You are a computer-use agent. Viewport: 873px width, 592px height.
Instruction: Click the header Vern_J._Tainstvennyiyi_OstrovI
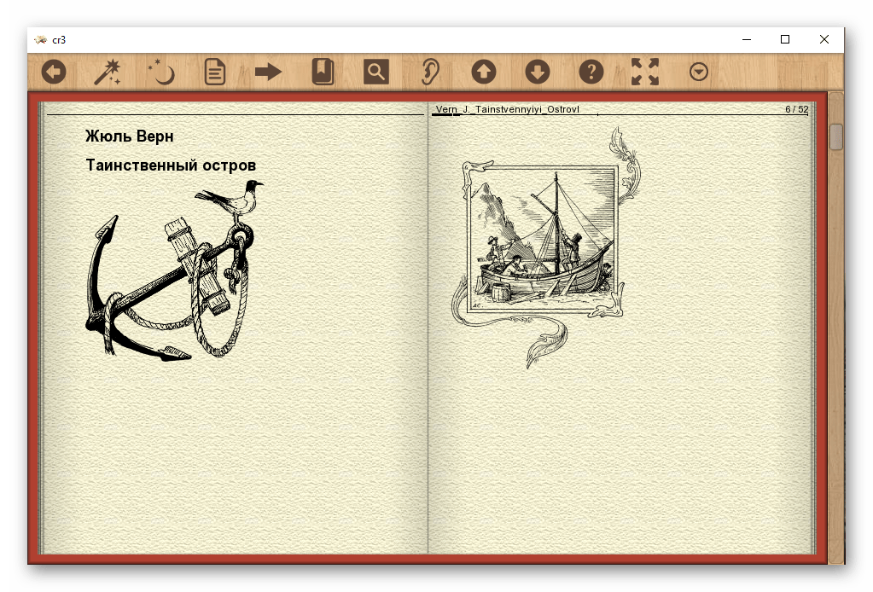point(507,109)
